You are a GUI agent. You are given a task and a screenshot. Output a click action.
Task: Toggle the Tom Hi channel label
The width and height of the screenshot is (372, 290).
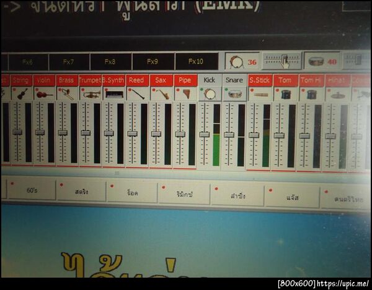(x=311, y=80)
